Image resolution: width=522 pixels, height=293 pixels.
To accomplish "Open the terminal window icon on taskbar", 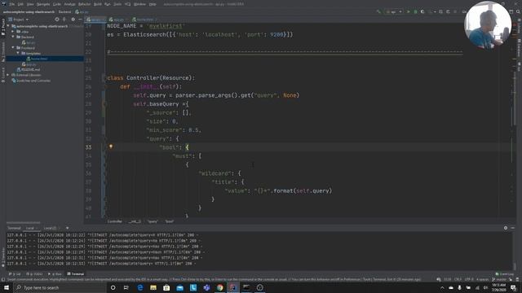I will coord(246,287).
